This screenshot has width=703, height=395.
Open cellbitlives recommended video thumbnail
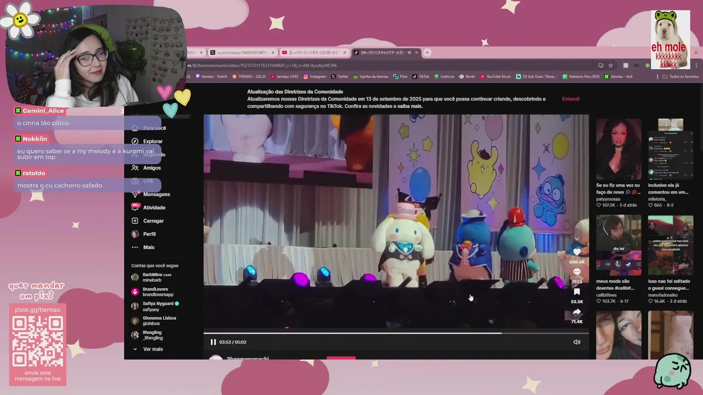(618, 245)
